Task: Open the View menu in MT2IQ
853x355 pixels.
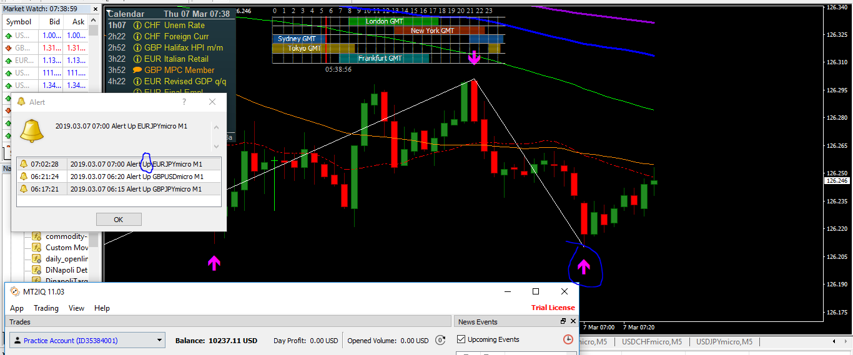Action: point(76,308)
